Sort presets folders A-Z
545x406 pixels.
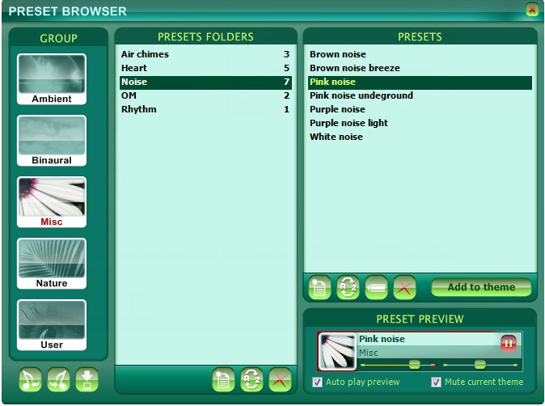[x=251, y=379]
